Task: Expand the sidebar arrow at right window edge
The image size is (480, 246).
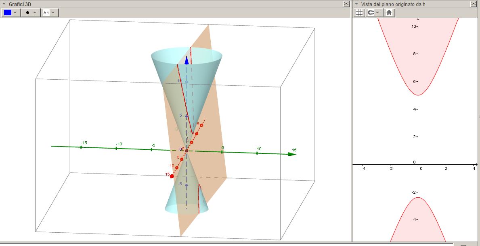Action: (x=479, y=117)
